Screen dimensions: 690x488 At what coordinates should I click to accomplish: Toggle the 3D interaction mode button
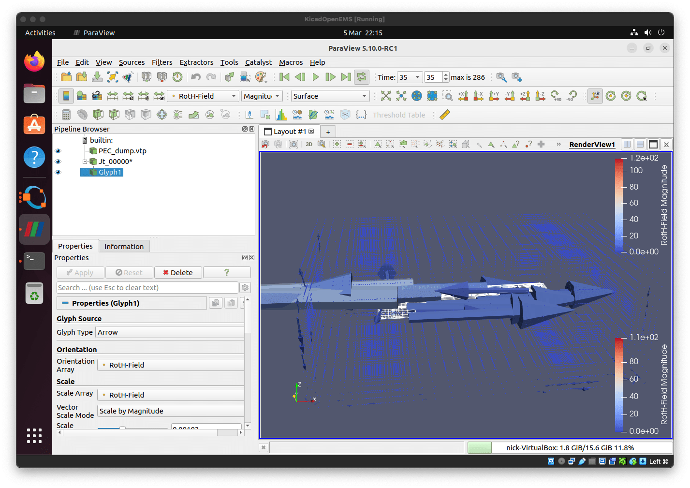pos(309,144)
